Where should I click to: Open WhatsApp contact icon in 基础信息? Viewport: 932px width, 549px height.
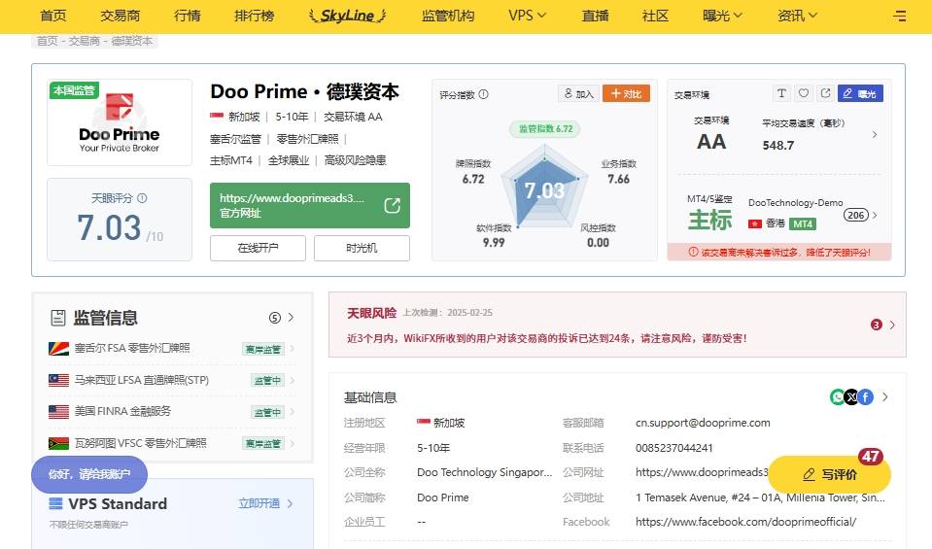(x=838, y=396)
